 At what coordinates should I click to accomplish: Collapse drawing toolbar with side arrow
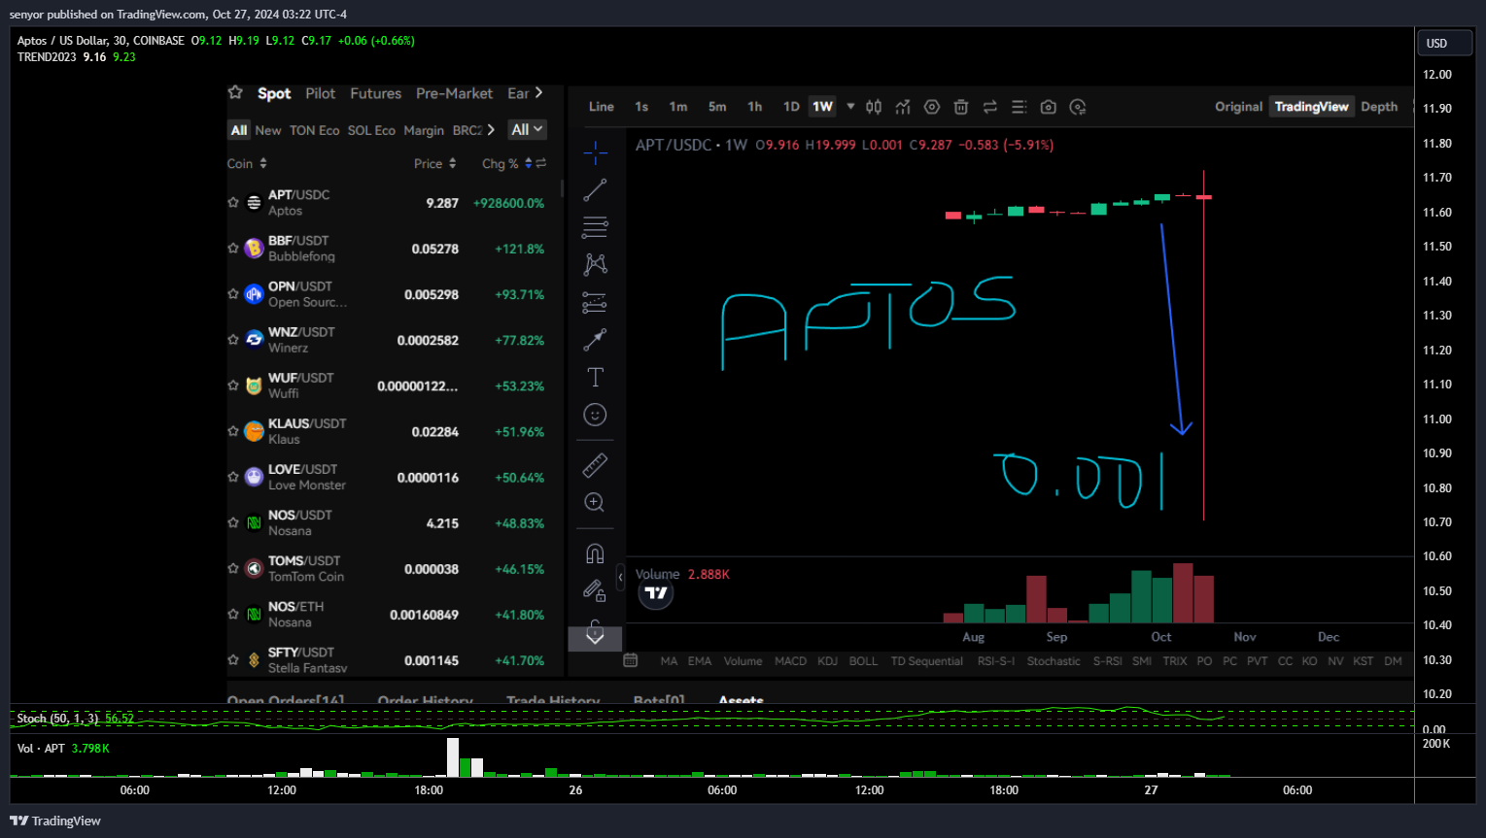(x=620, y=578)
